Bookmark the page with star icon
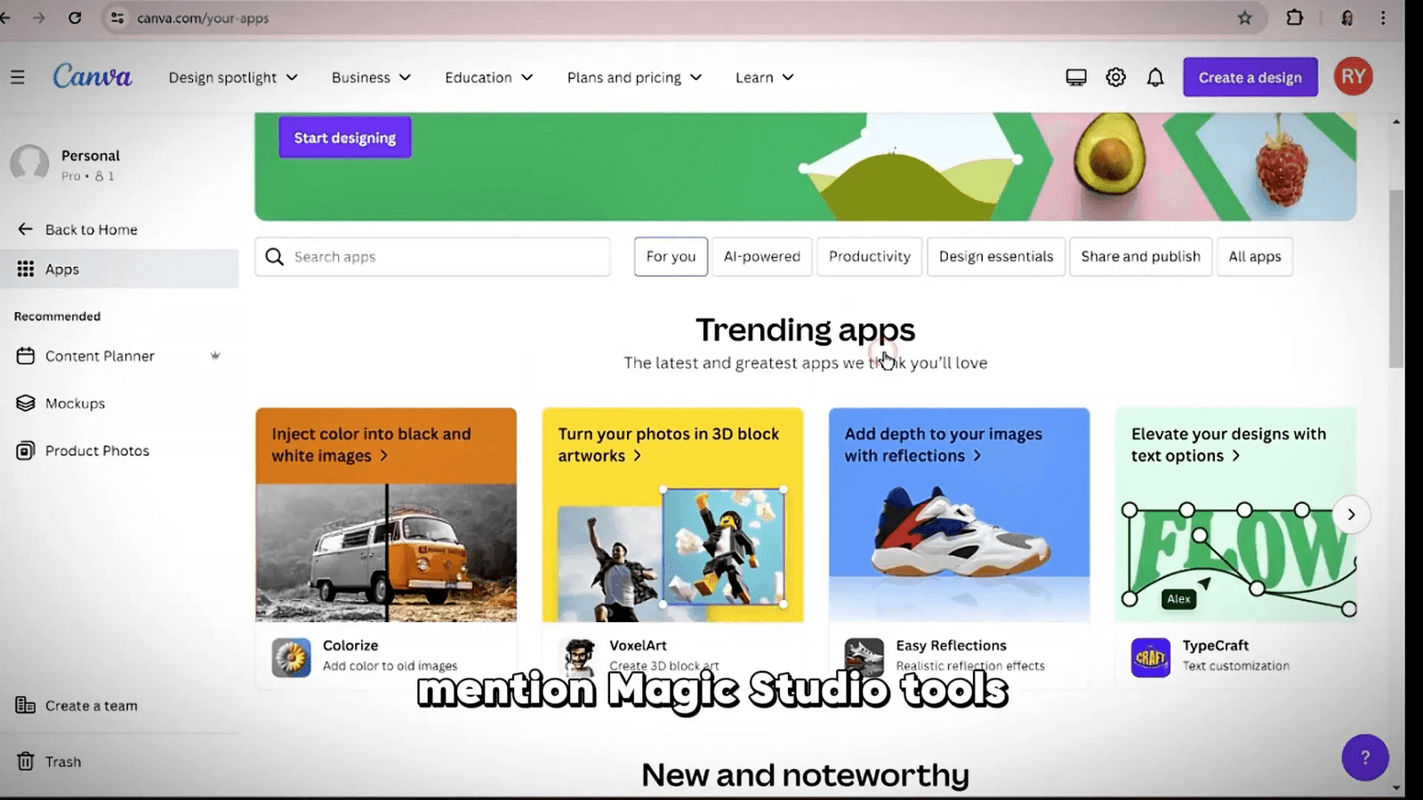The height and width of the screenshot is (800, 1423). click(x=1245, y=18)
